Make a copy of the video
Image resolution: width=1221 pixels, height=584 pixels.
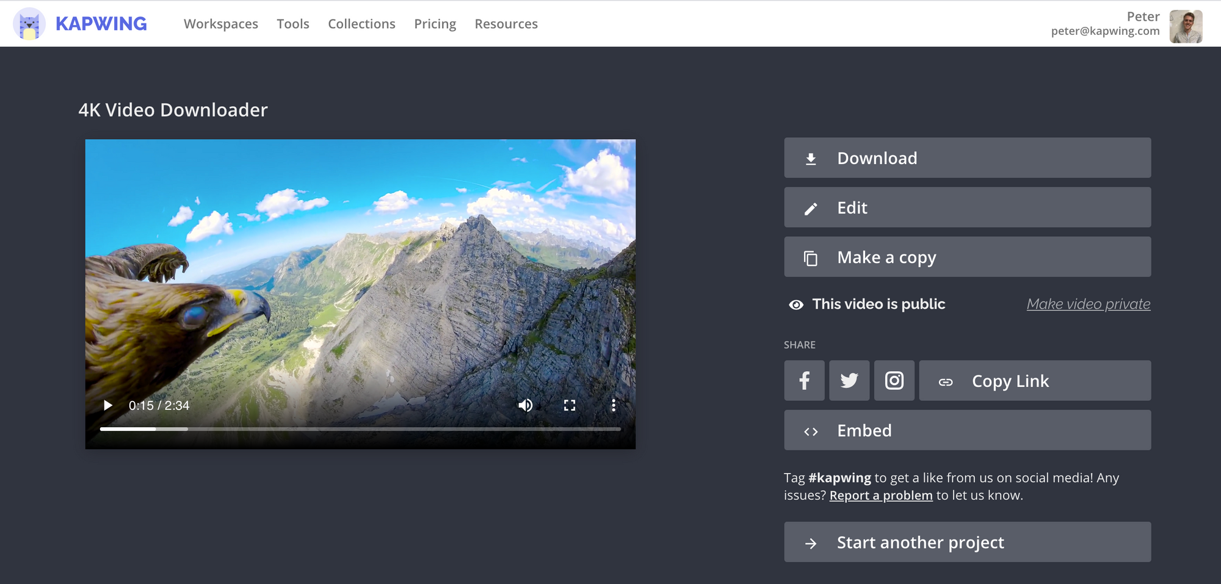tap(967, 257)
